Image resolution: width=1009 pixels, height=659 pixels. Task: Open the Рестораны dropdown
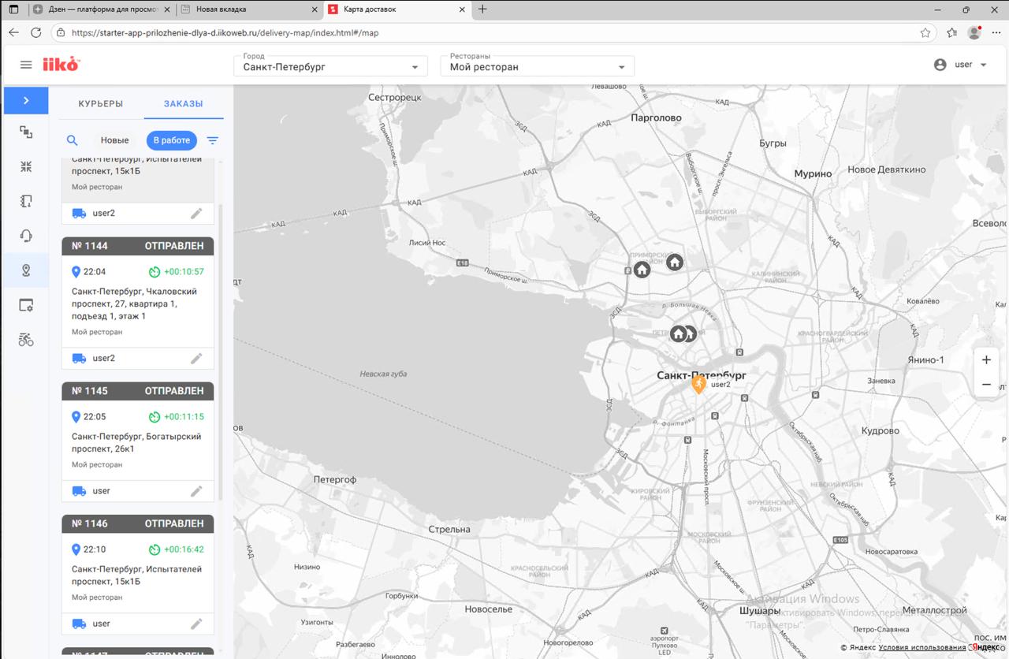pyautogui.click(x=537, y=67)
